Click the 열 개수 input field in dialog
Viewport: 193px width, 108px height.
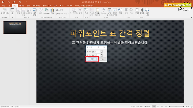[98, 52]
